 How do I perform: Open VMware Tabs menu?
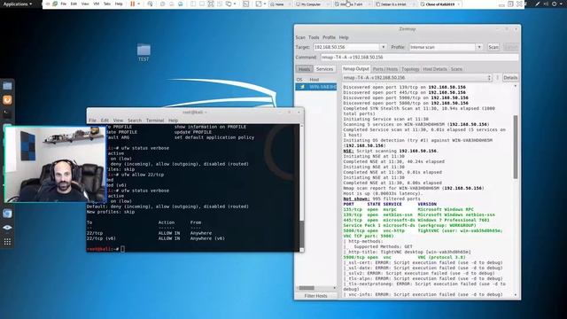[107, 4]
